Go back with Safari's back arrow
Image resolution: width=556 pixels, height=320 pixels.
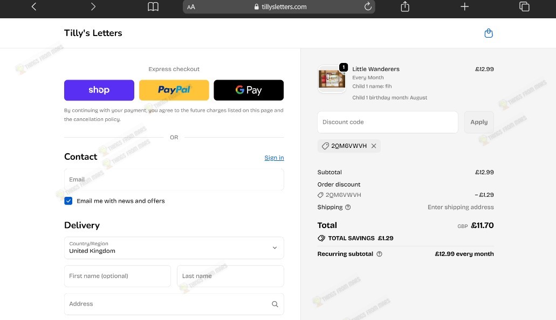(33, 6)
